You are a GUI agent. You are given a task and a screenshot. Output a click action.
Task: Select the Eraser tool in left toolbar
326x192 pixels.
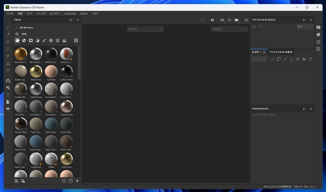(8, 35)
